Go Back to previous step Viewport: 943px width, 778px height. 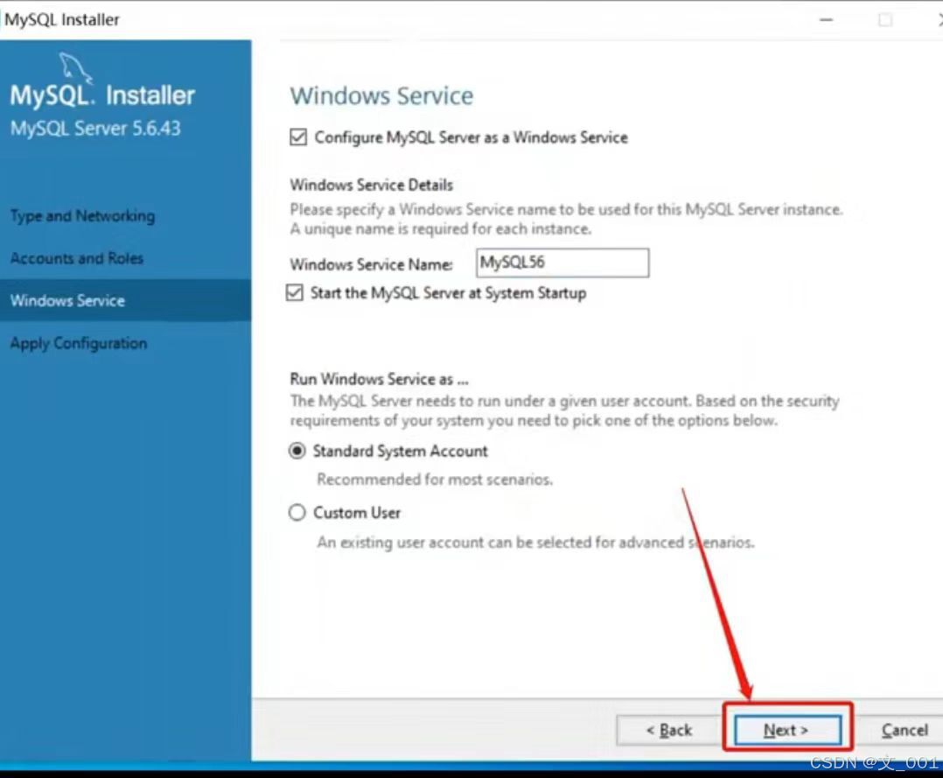tap(669, 730)
